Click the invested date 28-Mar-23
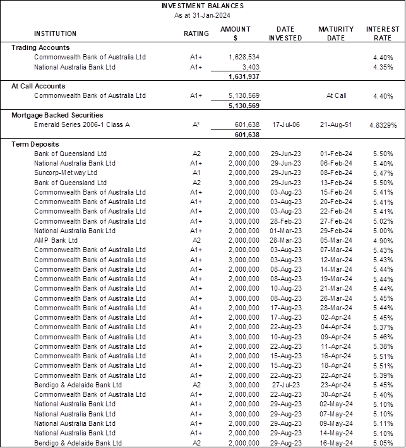The image size is (406, 448). (286, 240)
